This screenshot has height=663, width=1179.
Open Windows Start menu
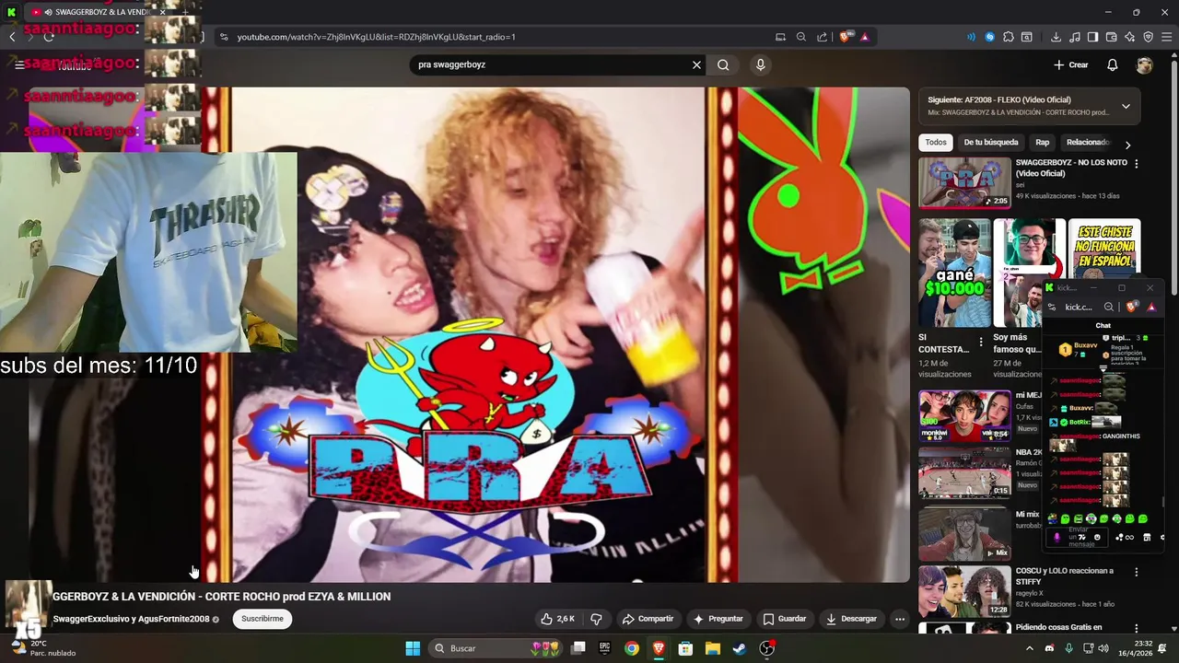click(x=413, y=648)
